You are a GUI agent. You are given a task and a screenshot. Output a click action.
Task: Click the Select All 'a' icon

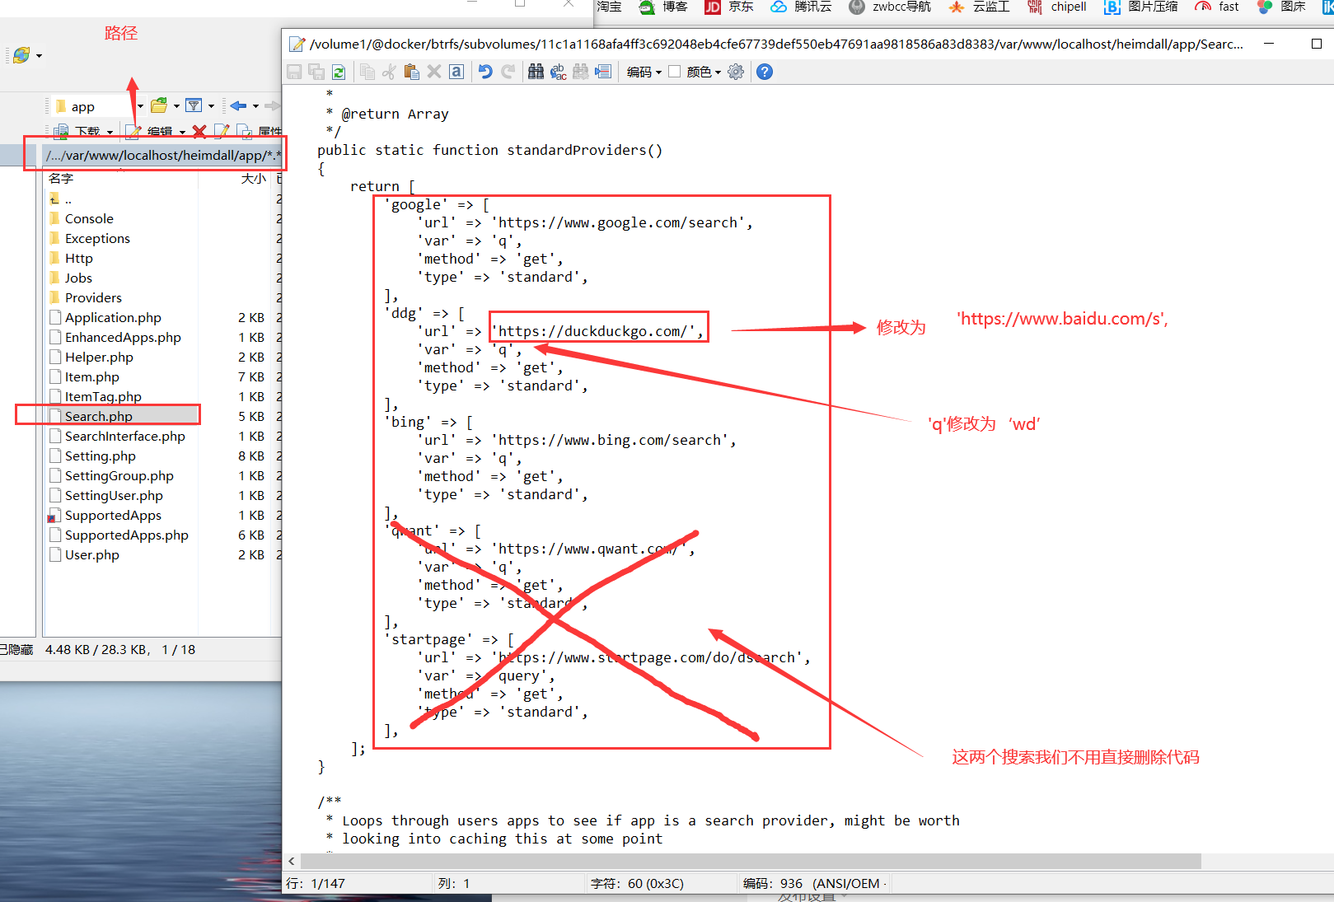[456, 72]
